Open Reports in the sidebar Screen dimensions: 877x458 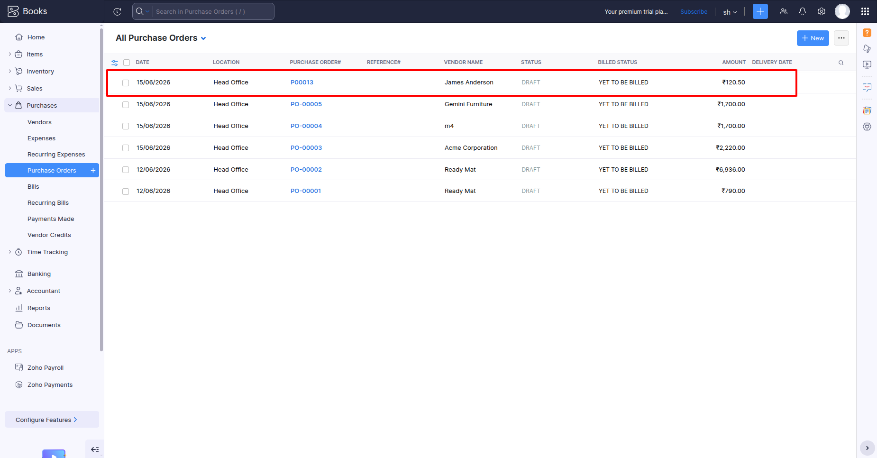(x=39, y=308)
